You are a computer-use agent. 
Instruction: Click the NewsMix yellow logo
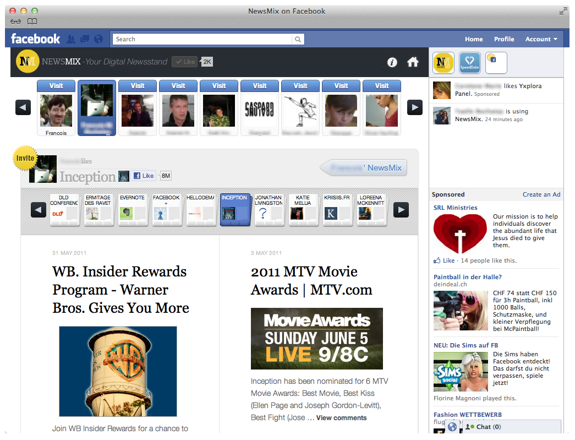pyautogui.click(x=27, y=61)
